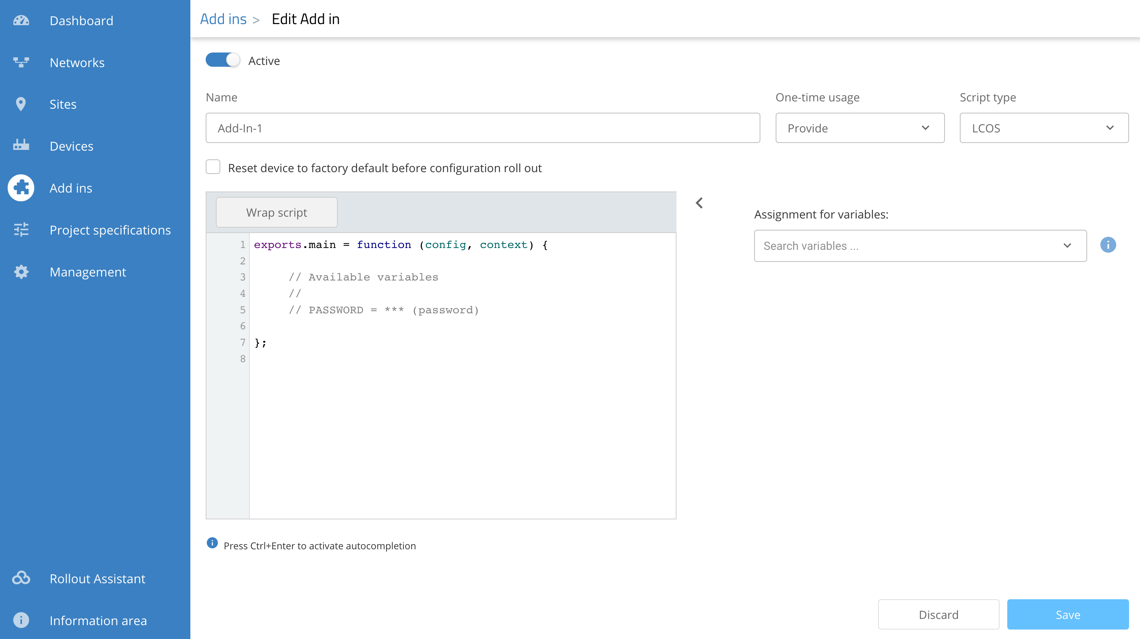The height and width of the screenshot is (639, 1140).
Task: Toggle the Active switch off
Action: pos(222,60)
